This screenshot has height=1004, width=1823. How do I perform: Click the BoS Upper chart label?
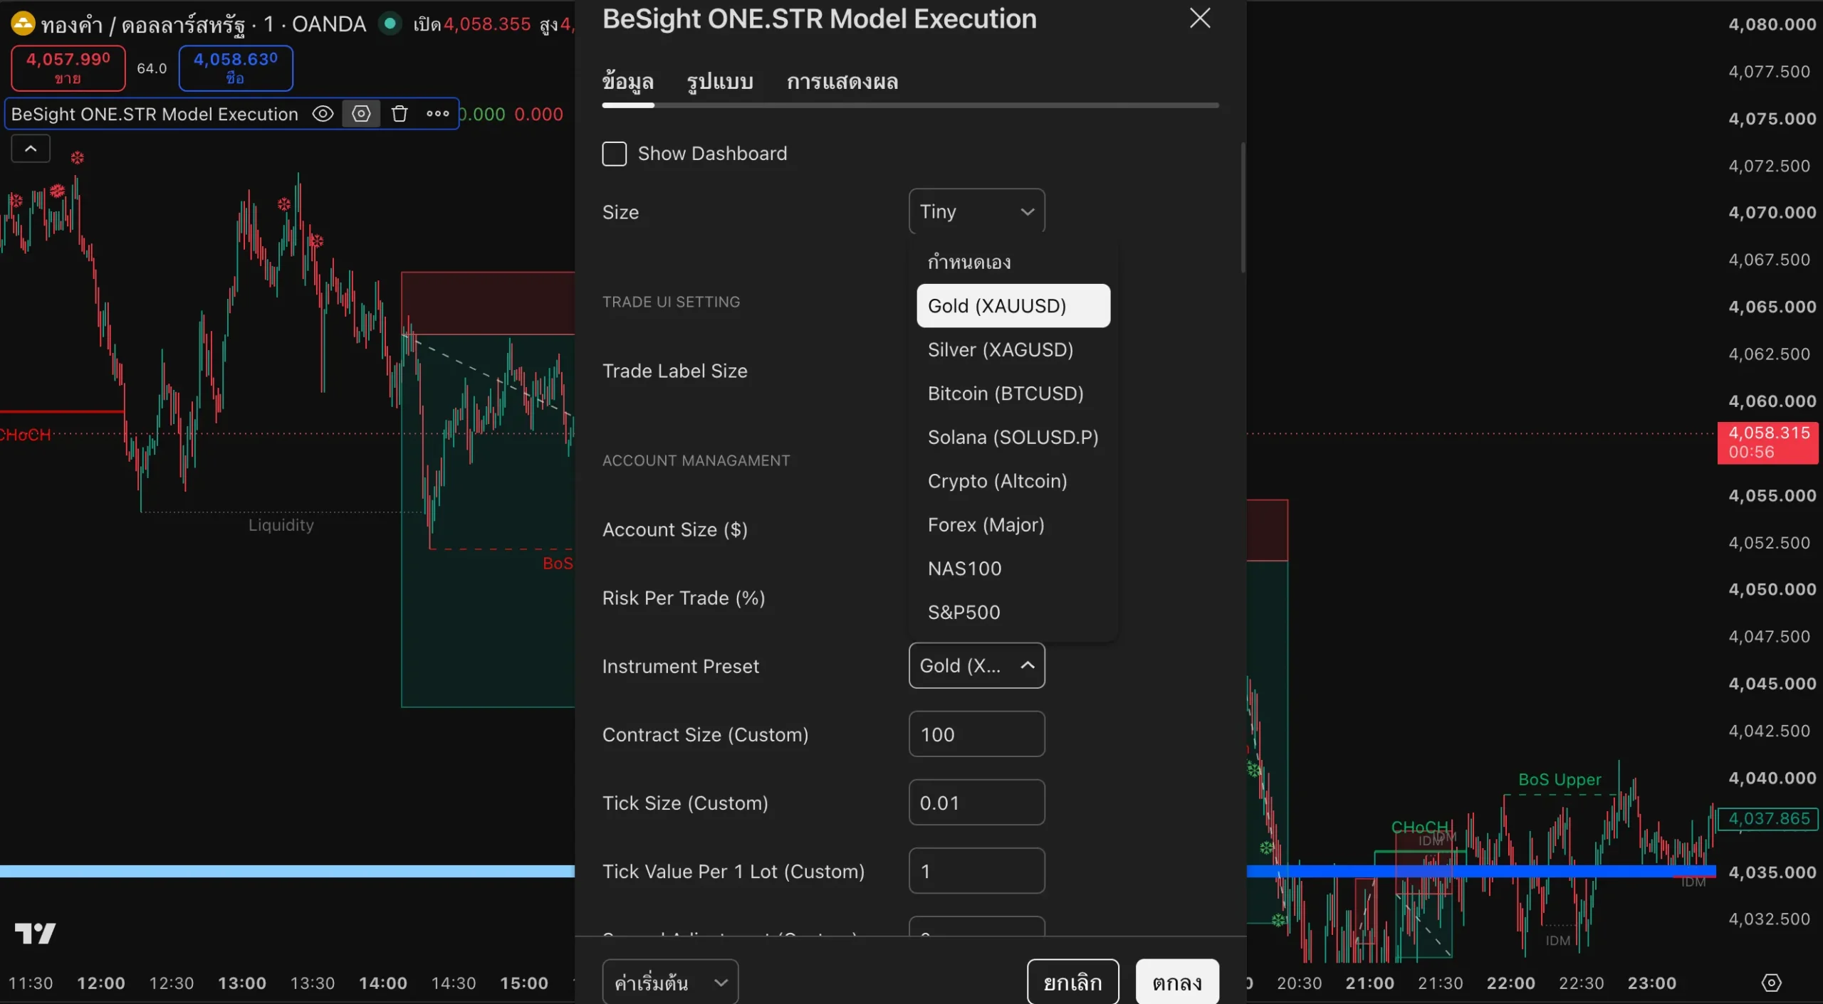[1560, 779]
